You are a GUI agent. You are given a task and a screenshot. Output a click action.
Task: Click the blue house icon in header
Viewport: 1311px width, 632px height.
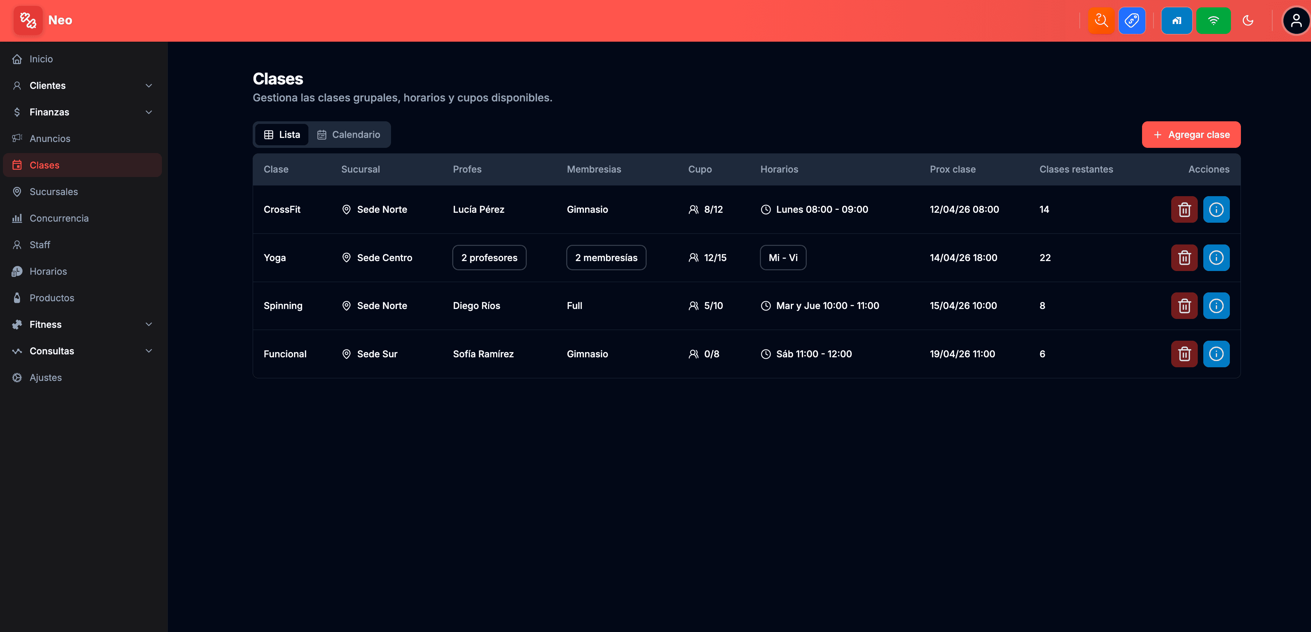[x=1176, y=21]
